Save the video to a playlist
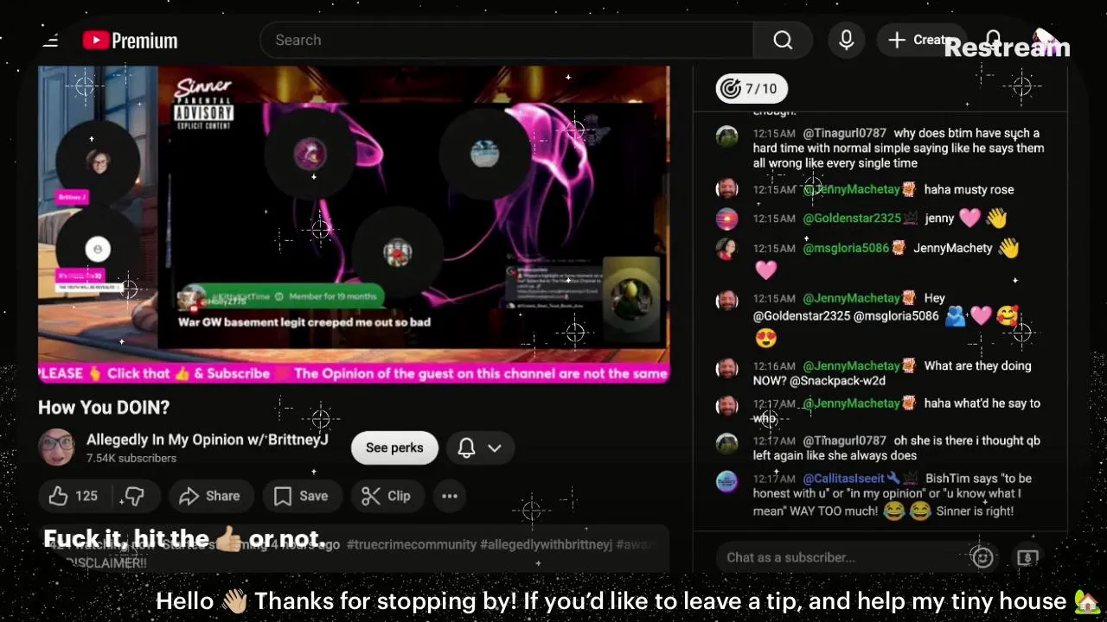The width and height of the screenshot is (1107, 622). coord(301,496)
